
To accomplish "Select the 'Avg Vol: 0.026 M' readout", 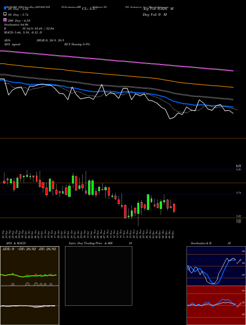I will pyautogui.click(x=158, y=9).
